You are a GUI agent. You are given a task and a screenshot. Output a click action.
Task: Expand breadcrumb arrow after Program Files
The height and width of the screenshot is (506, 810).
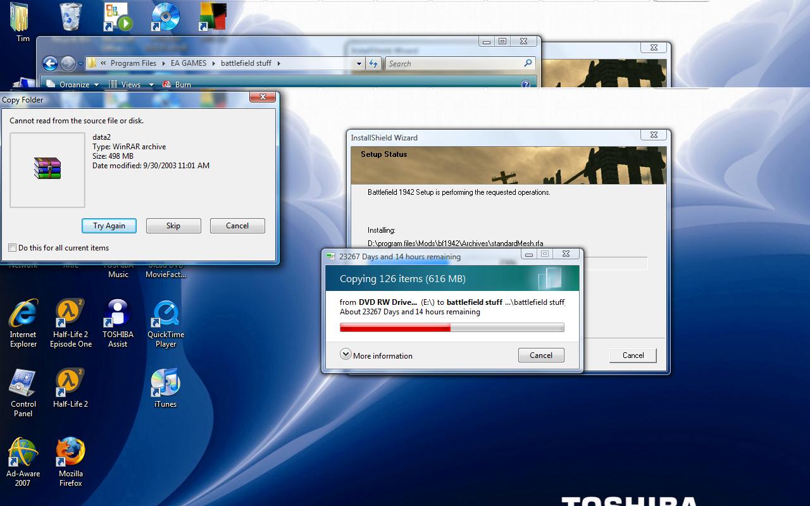point(163,63)
